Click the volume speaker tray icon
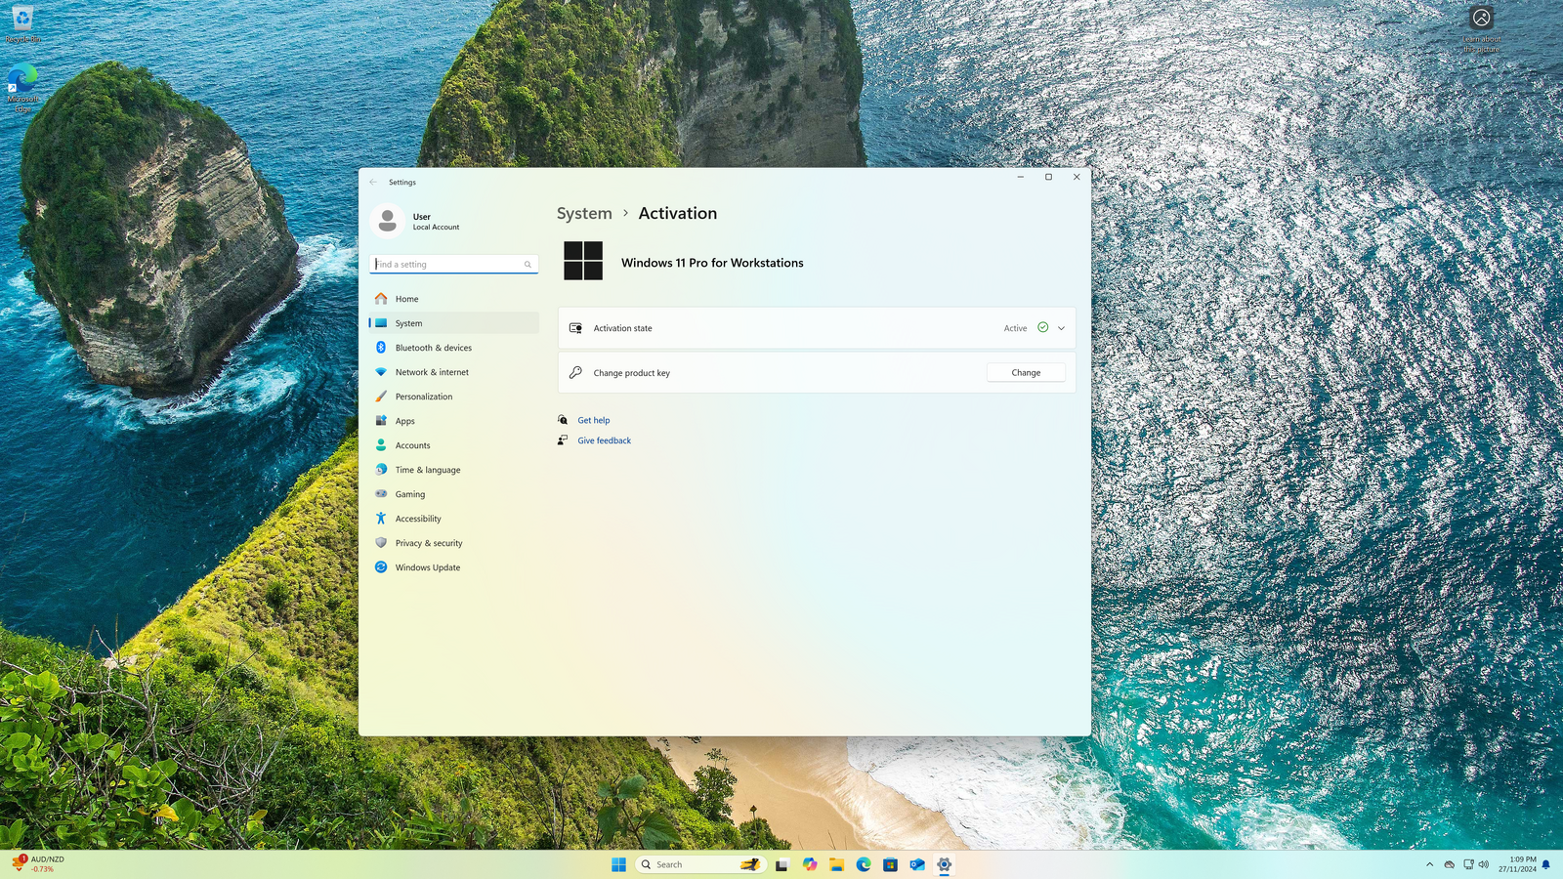The height and width of the screenshot is (879, 1563). pos(1484,864)
